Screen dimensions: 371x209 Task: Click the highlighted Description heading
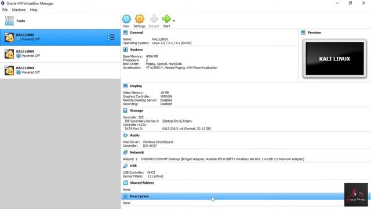[x=139, y=196]
